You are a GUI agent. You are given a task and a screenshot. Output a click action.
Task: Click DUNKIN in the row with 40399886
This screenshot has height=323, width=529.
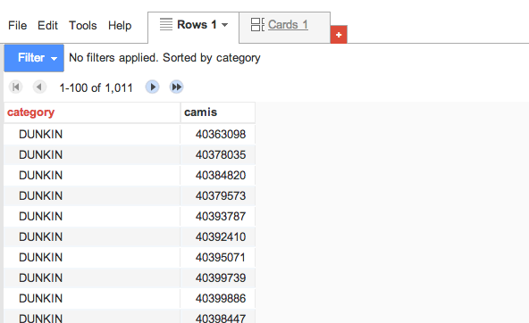tap(41, 299)
